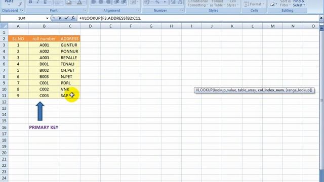
Task: Click the 'roll number' header cell
Action: tap(44, 38)
